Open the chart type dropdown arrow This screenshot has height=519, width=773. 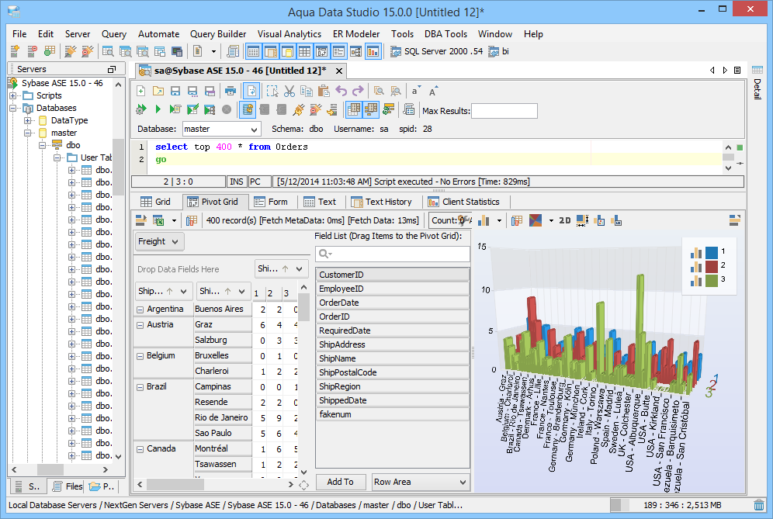tap(499, 221)
